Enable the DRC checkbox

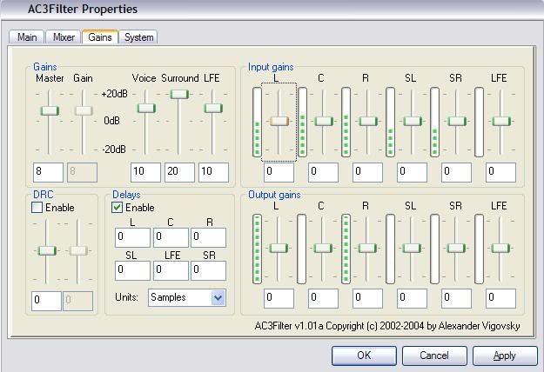click(x=37, y=208)
